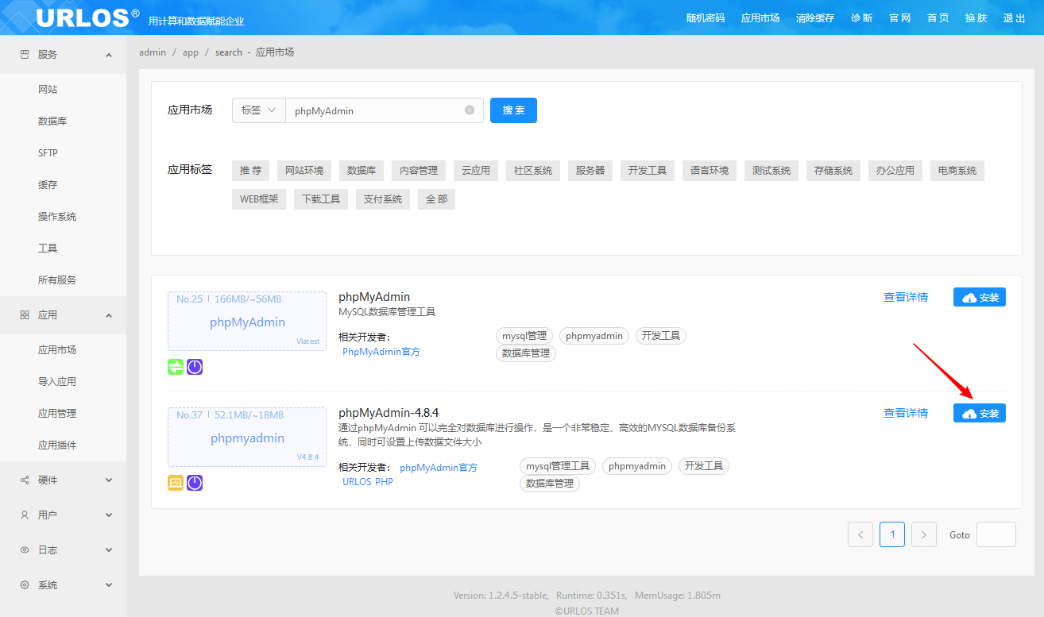Collapse the 应用 sidebar section

109,315
